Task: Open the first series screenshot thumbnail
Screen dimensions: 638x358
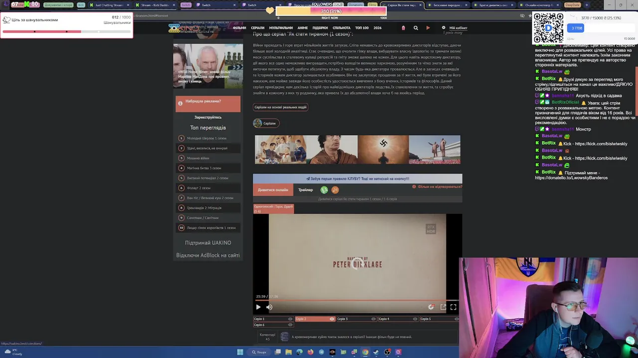Action: tap(281, 150)
